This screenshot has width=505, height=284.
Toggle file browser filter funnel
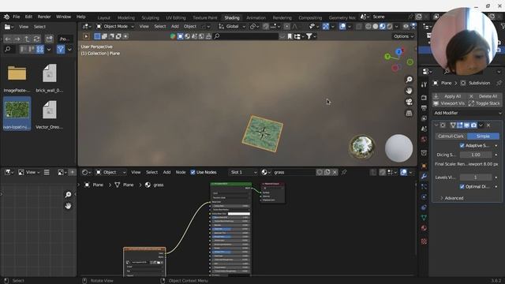click(x=61, y=49)
